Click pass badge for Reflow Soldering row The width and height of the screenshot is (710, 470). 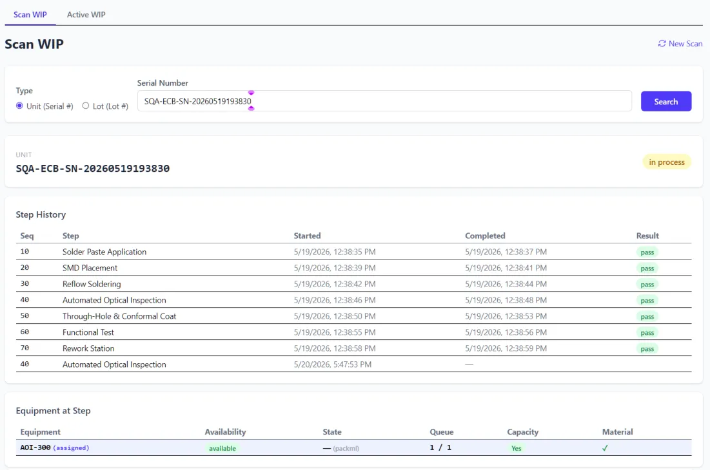(x=647, y=285)
